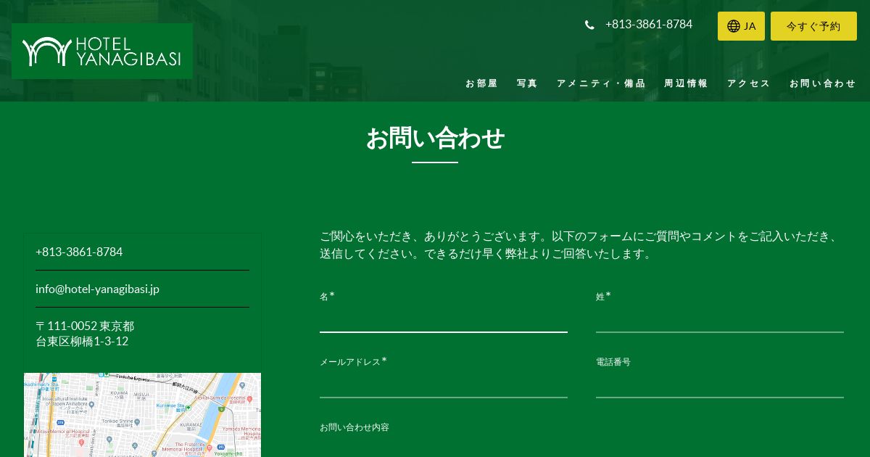Click the 今すぐ予約 booking button
This screenshot has height=457, width=870.
point(813,26)
